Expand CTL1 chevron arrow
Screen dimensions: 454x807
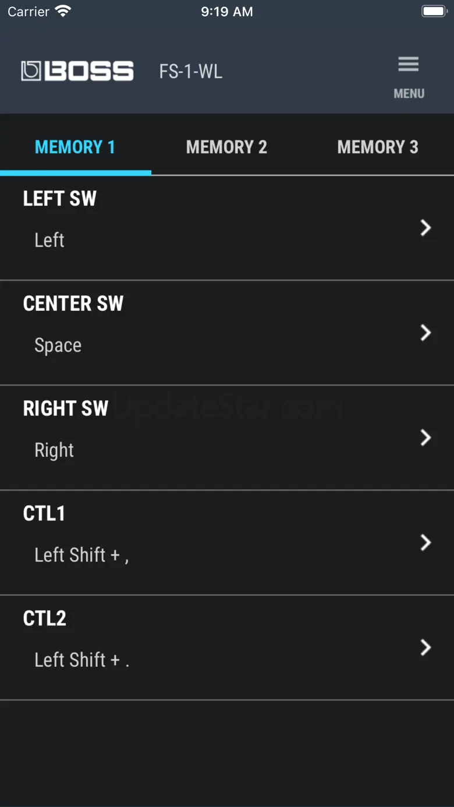pyautogui.click(x=426, y=542)
